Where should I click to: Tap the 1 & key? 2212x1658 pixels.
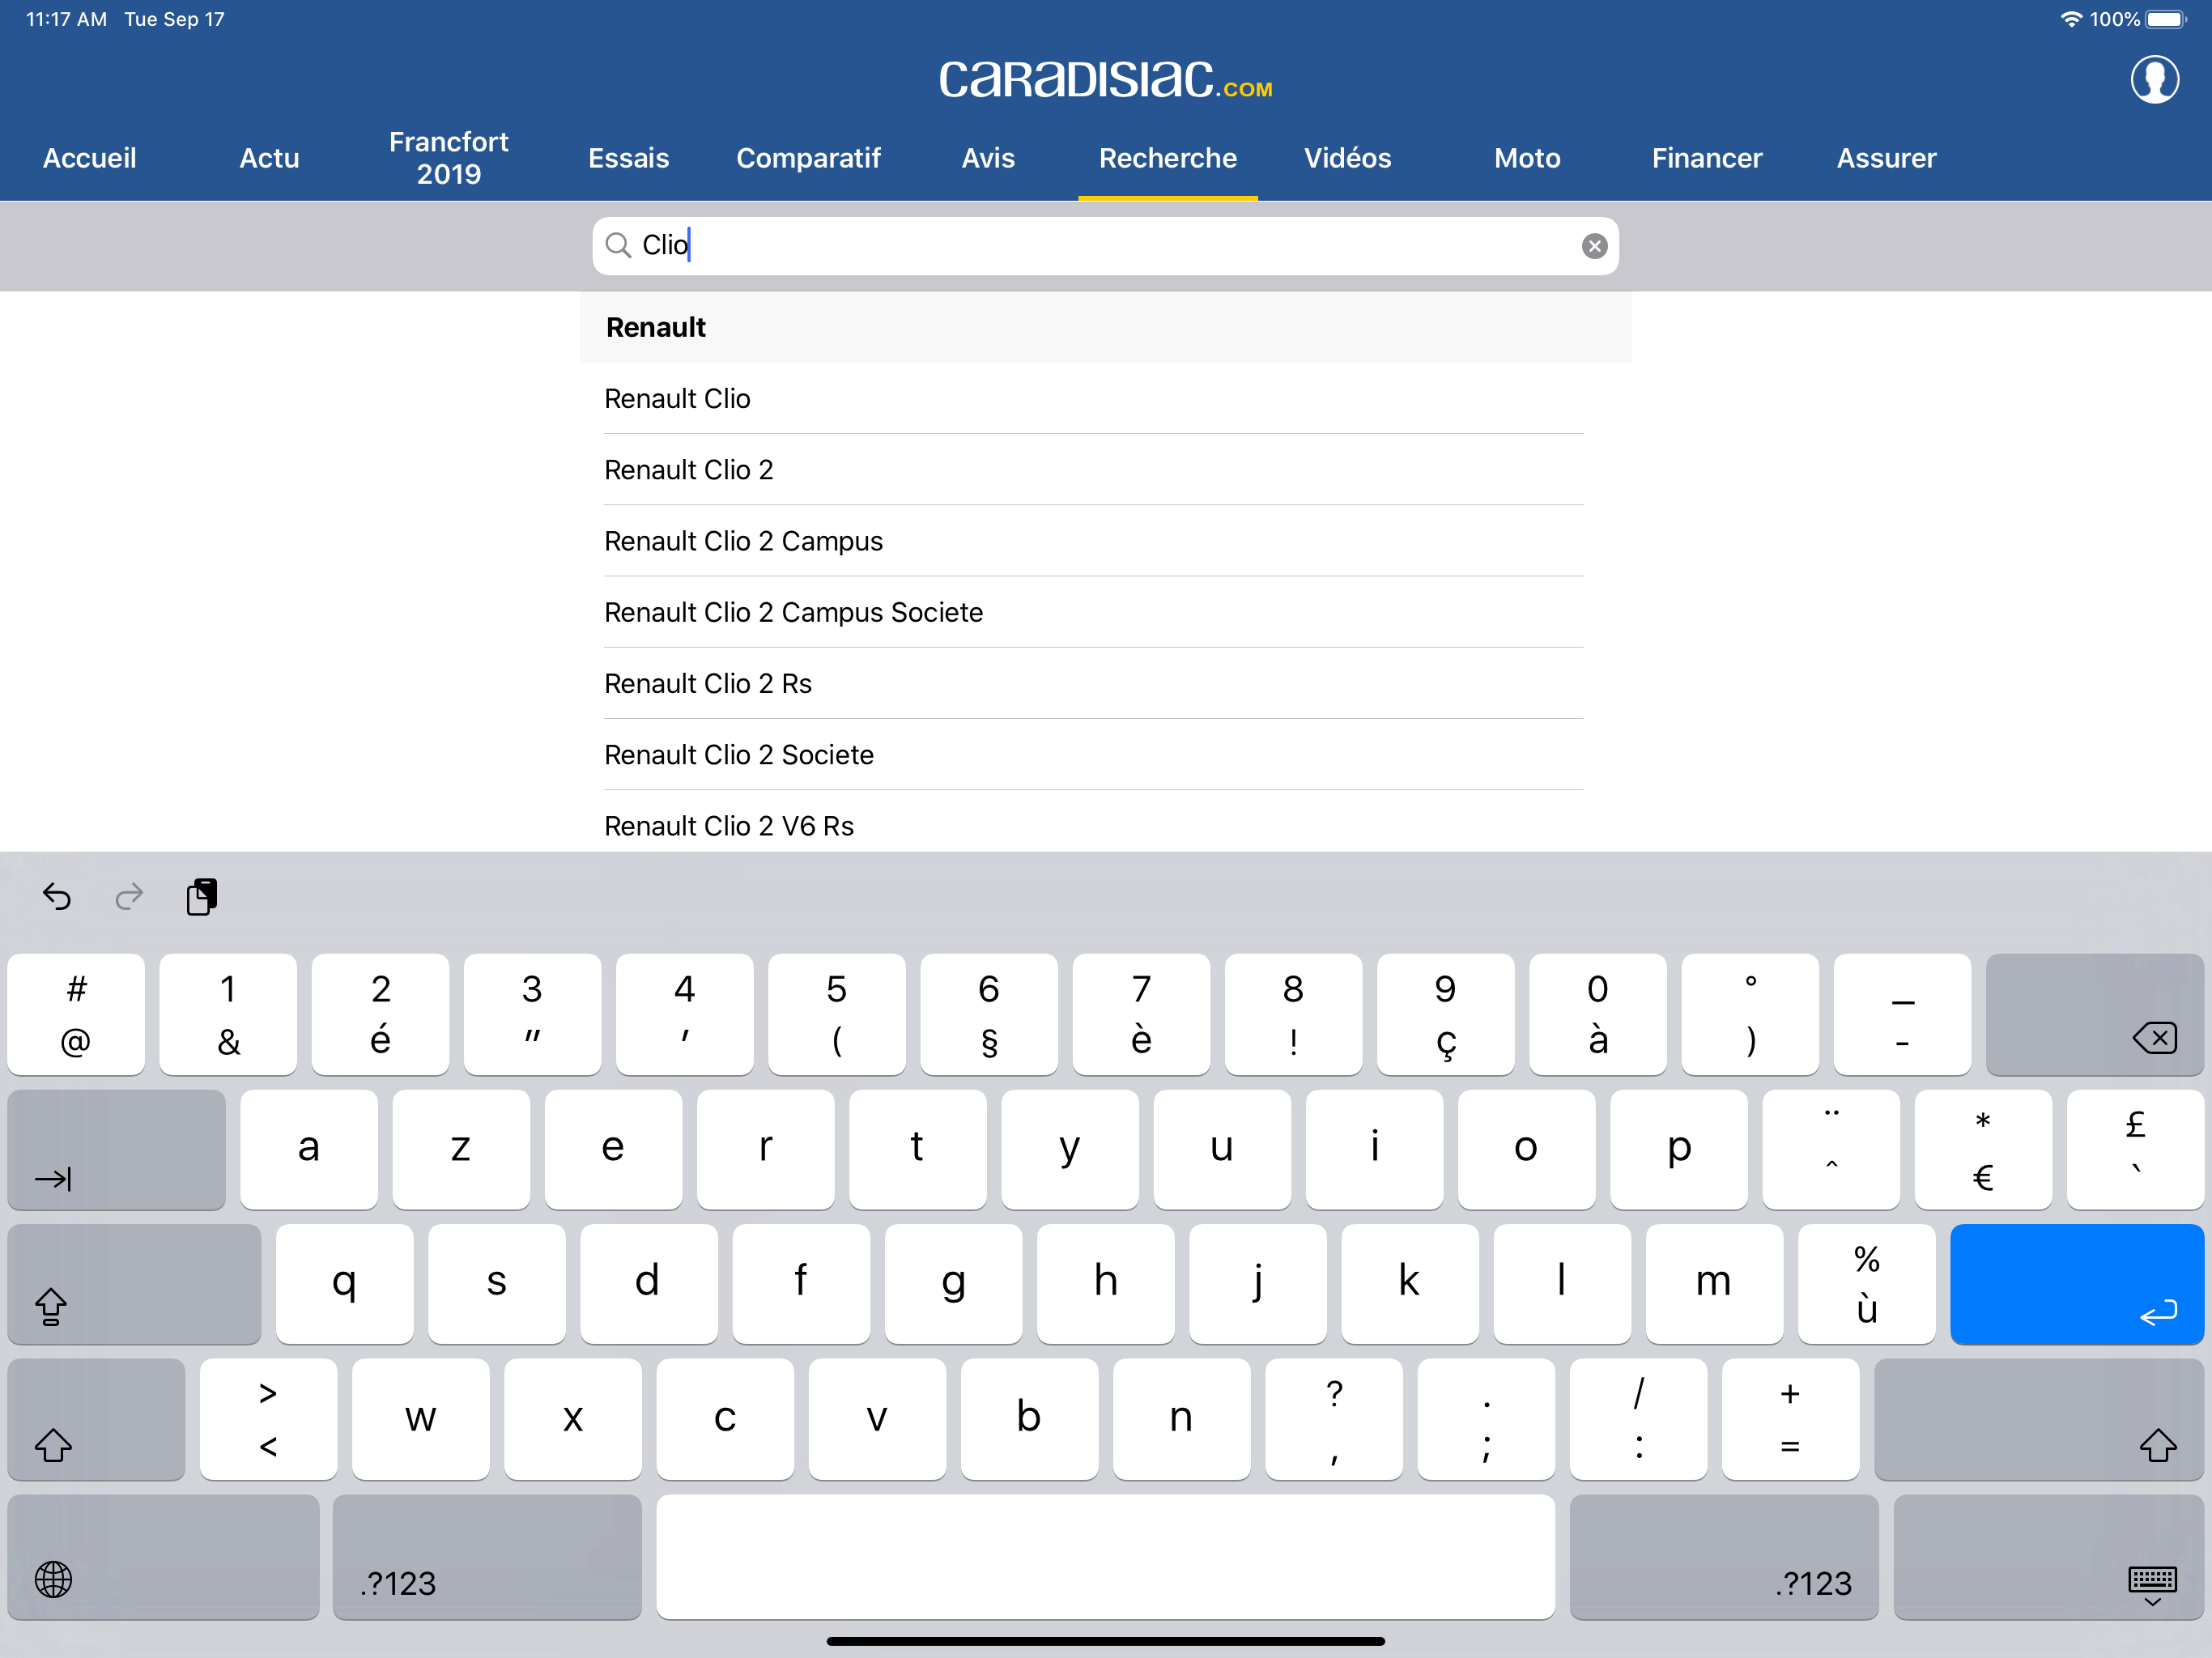tap(228, 1014)
